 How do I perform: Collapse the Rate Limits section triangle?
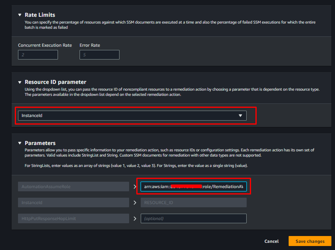click(x=20, y=15)
